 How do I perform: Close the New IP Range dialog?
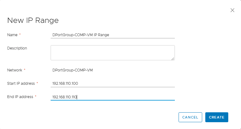coord(232,10)
